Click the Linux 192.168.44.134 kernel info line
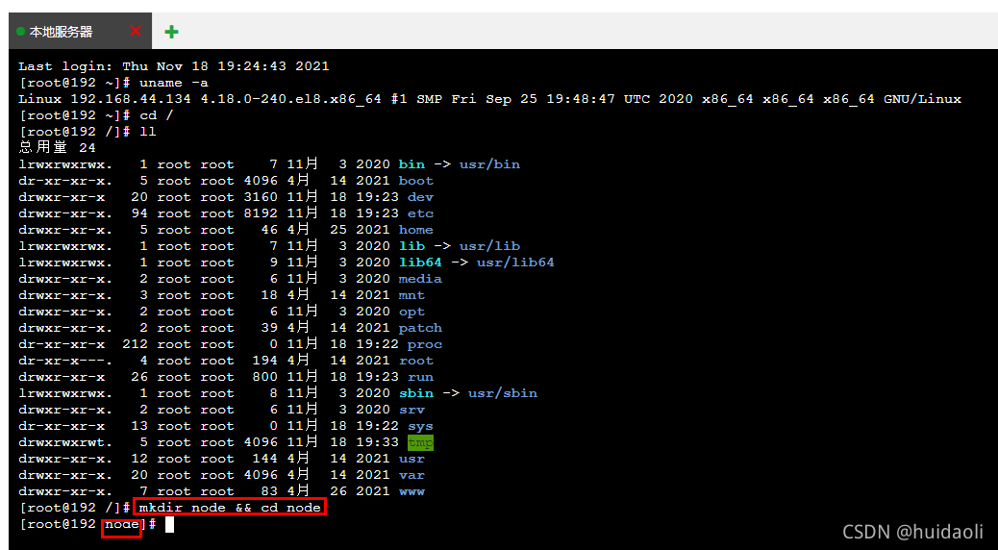998x550 pixels. [489, 99]
